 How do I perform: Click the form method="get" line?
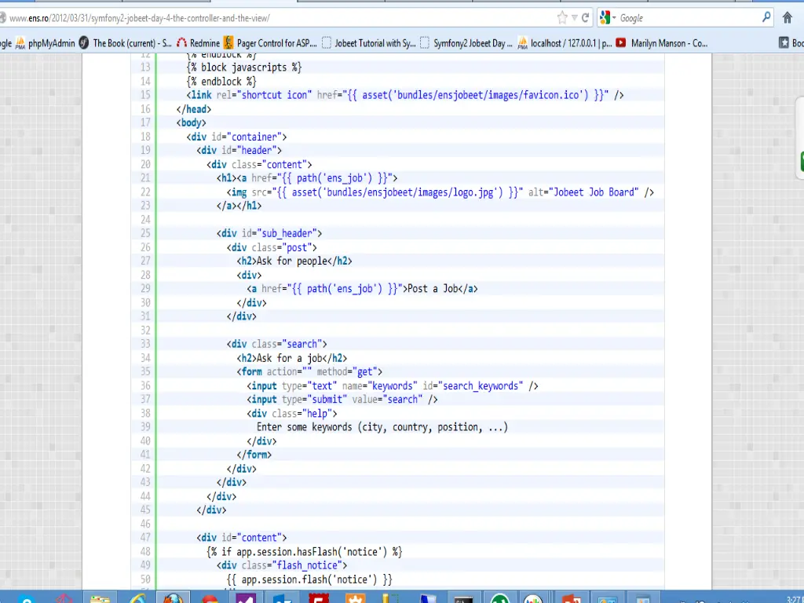[309, 371]
